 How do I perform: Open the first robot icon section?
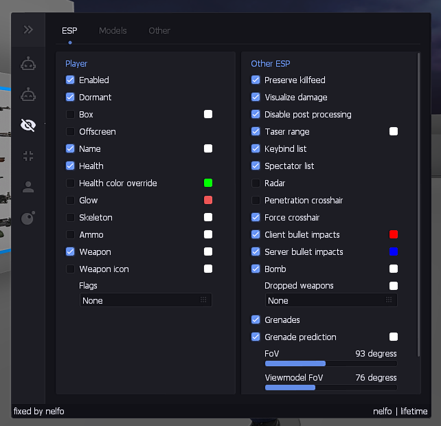[x=28, y=63]
